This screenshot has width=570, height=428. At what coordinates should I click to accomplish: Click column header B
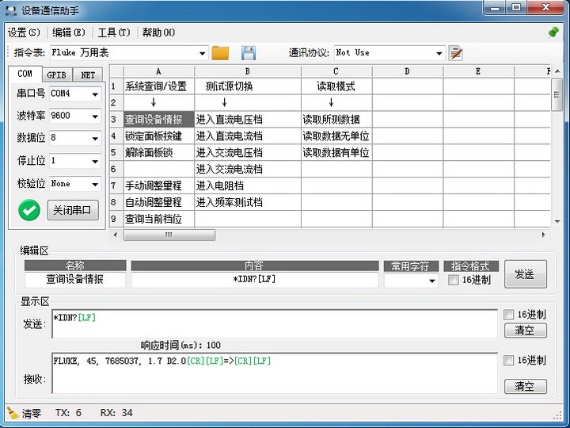point(248,71)
